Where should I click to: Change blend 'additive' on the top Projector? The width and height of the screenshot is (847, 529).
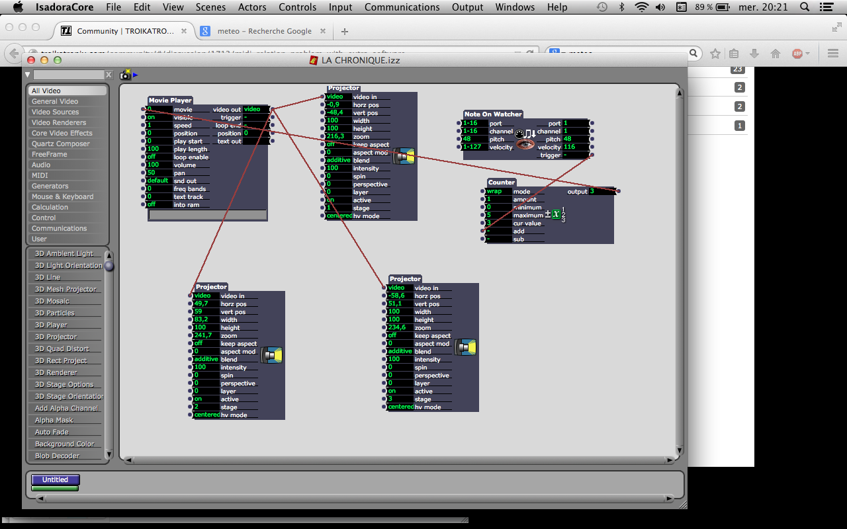[x=339, y=161]
